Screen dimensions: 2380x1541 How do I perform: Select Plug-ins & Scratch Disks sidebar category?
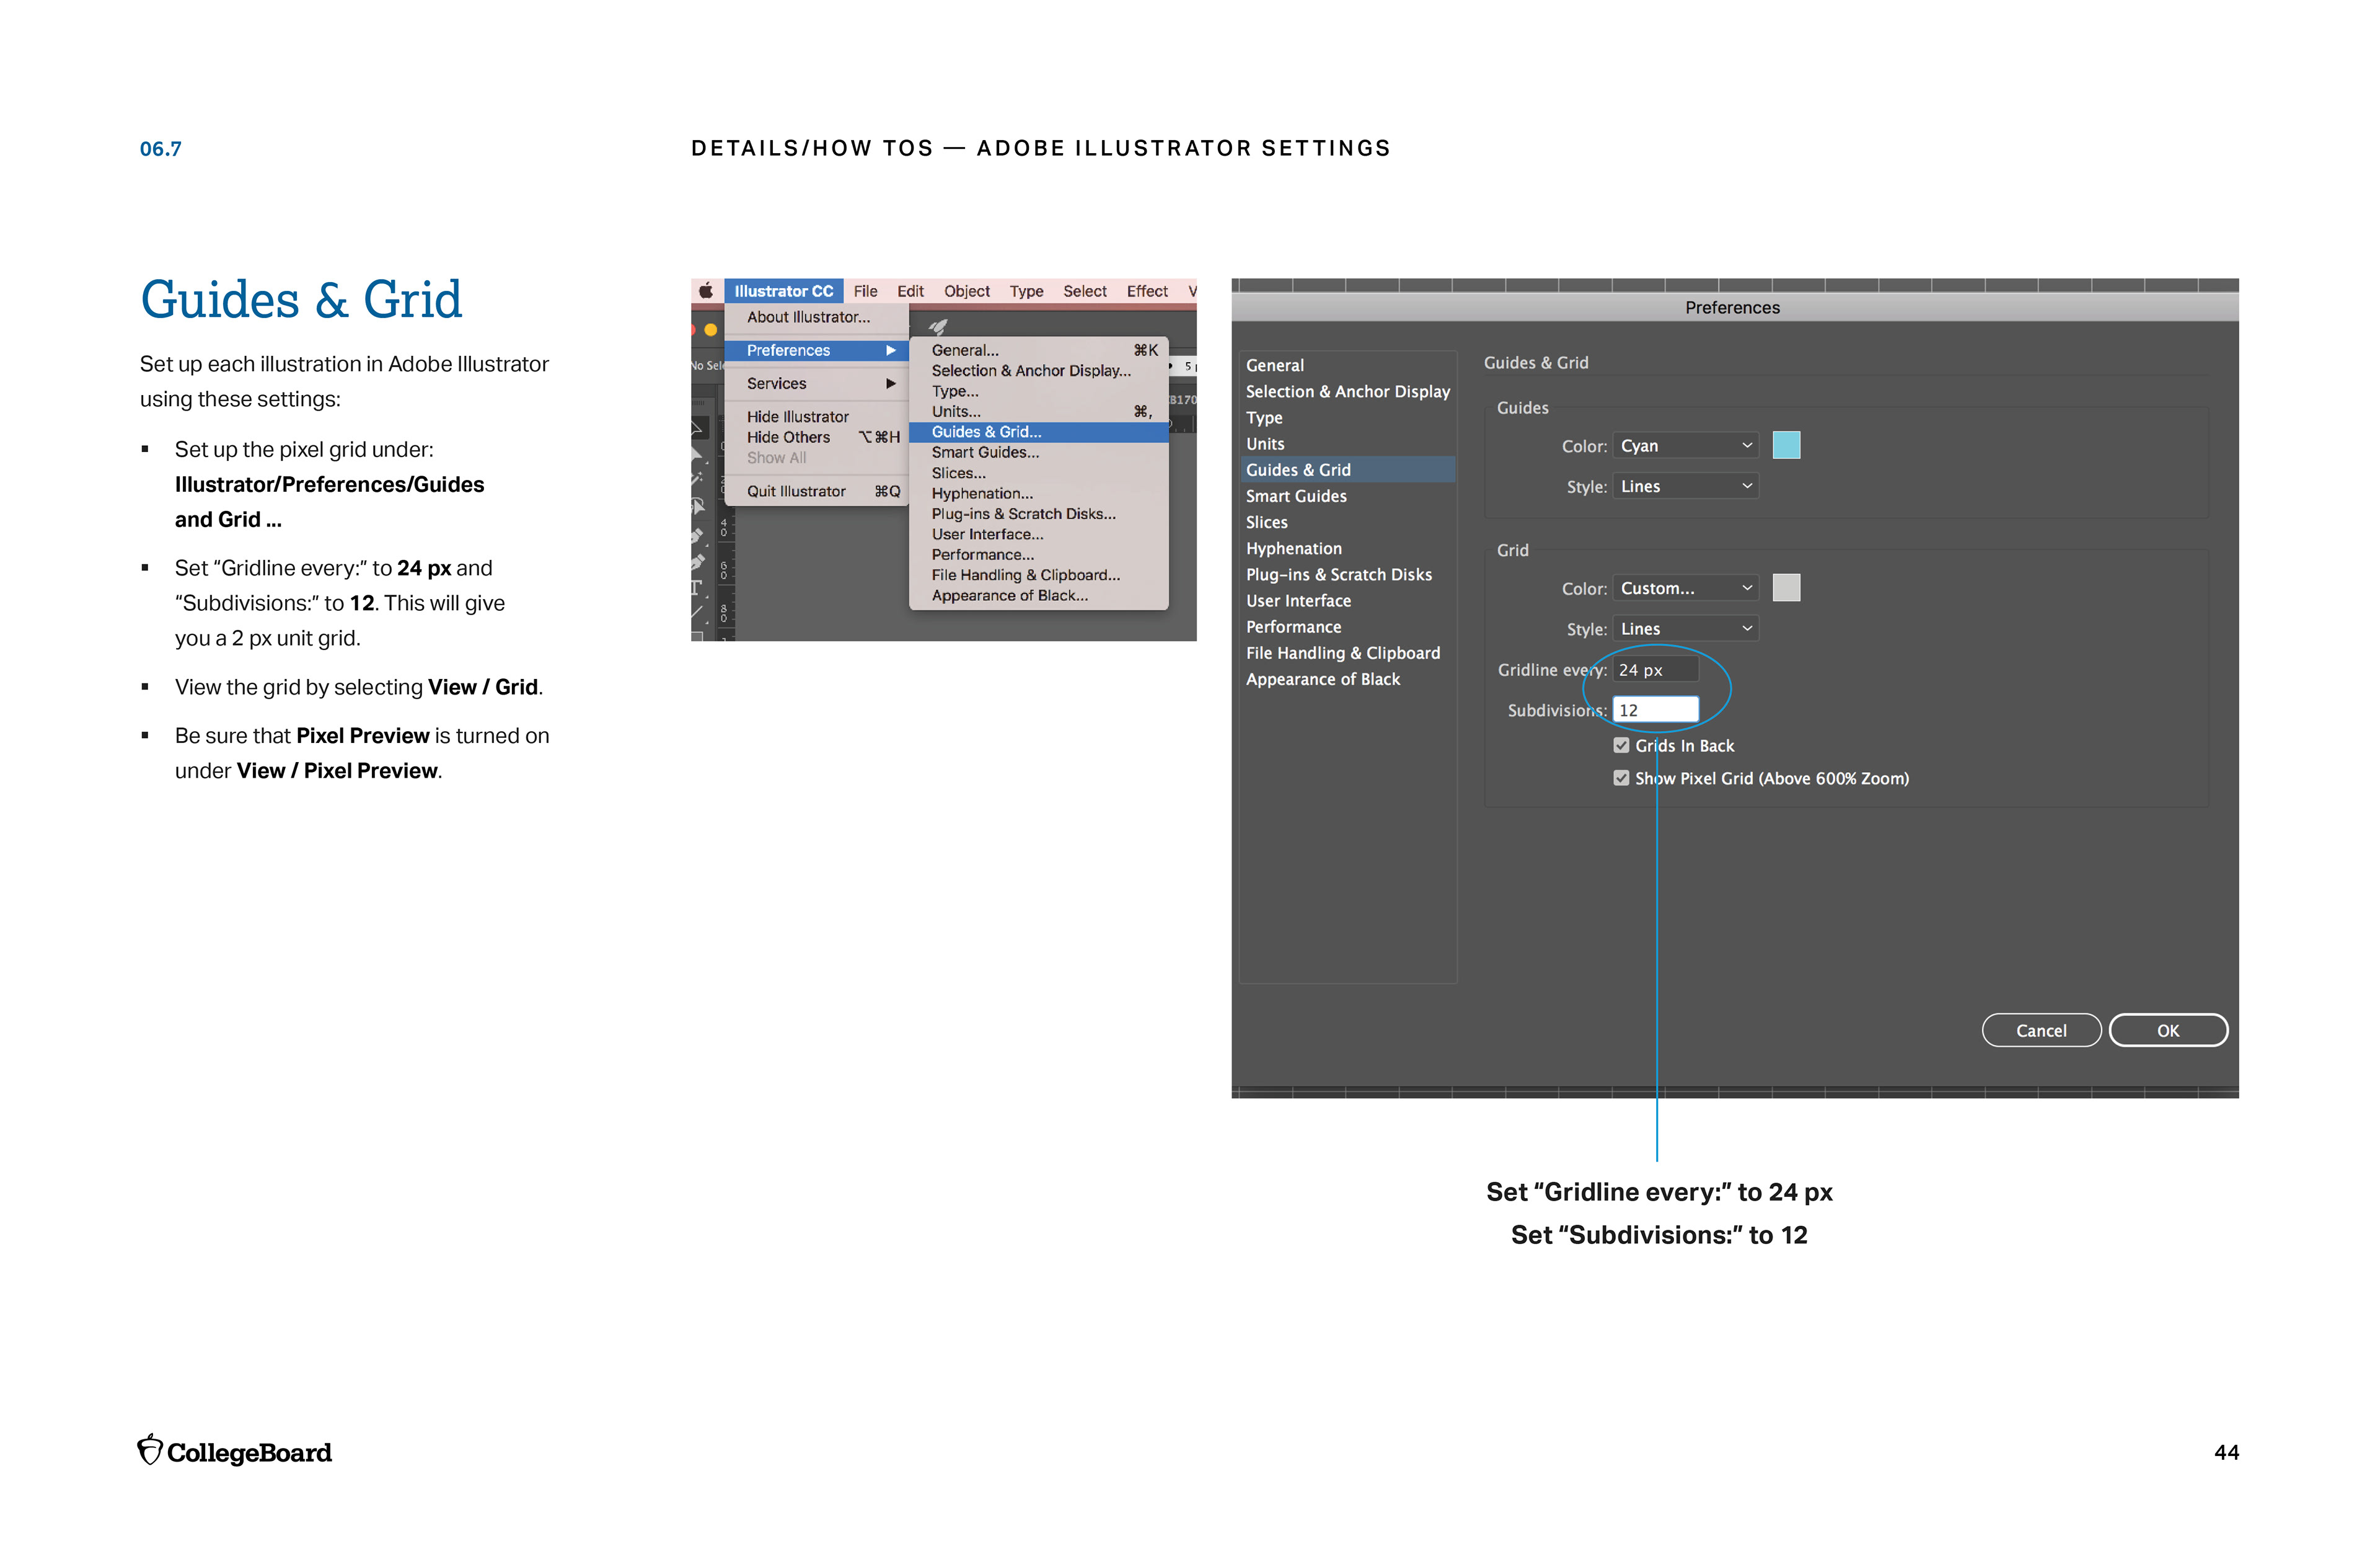(x=1348, y=574)
